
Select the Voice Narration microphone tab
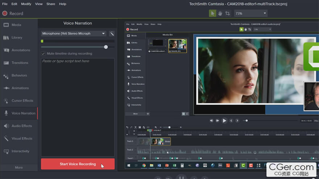pyautogui.click(x=19, y=113)
